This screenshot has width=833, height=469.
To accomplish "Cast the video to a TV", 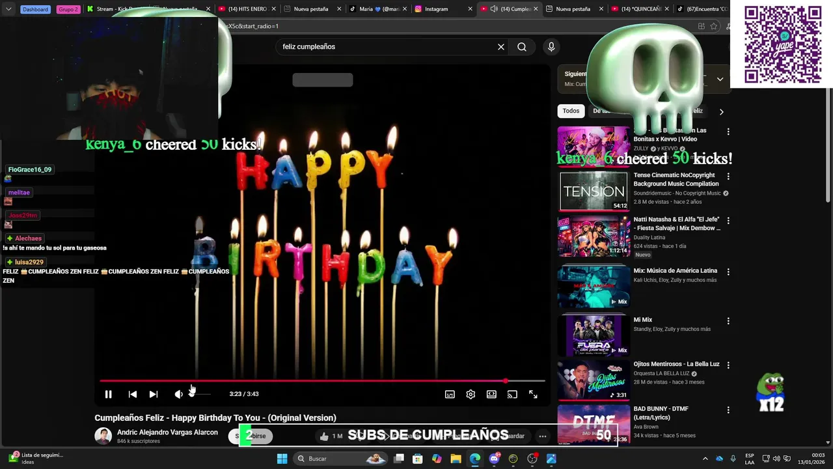I will pos(512,394).
